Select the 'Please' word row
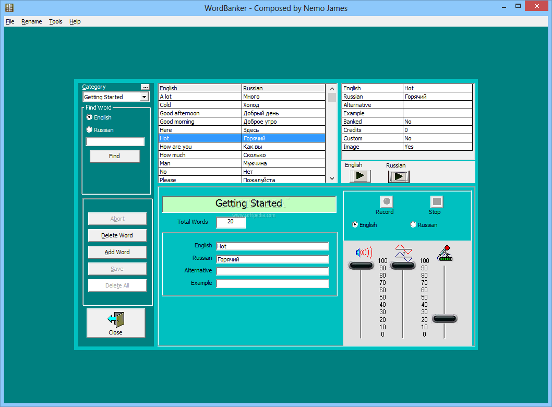This screenshot has width=552, height=407. [242, 179]
